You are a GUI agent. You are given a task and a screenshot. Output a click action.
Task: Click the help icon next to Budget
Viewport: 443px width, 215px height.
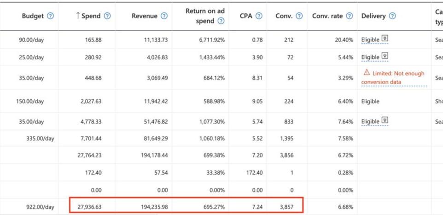coord(50,16)
